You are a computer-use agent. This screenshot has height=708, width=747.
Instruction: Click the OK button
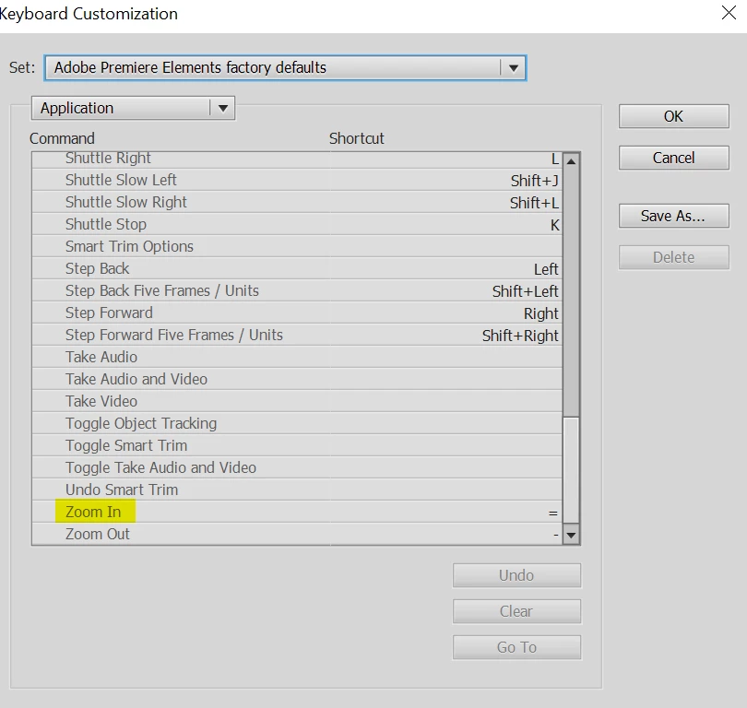[673, 116]
